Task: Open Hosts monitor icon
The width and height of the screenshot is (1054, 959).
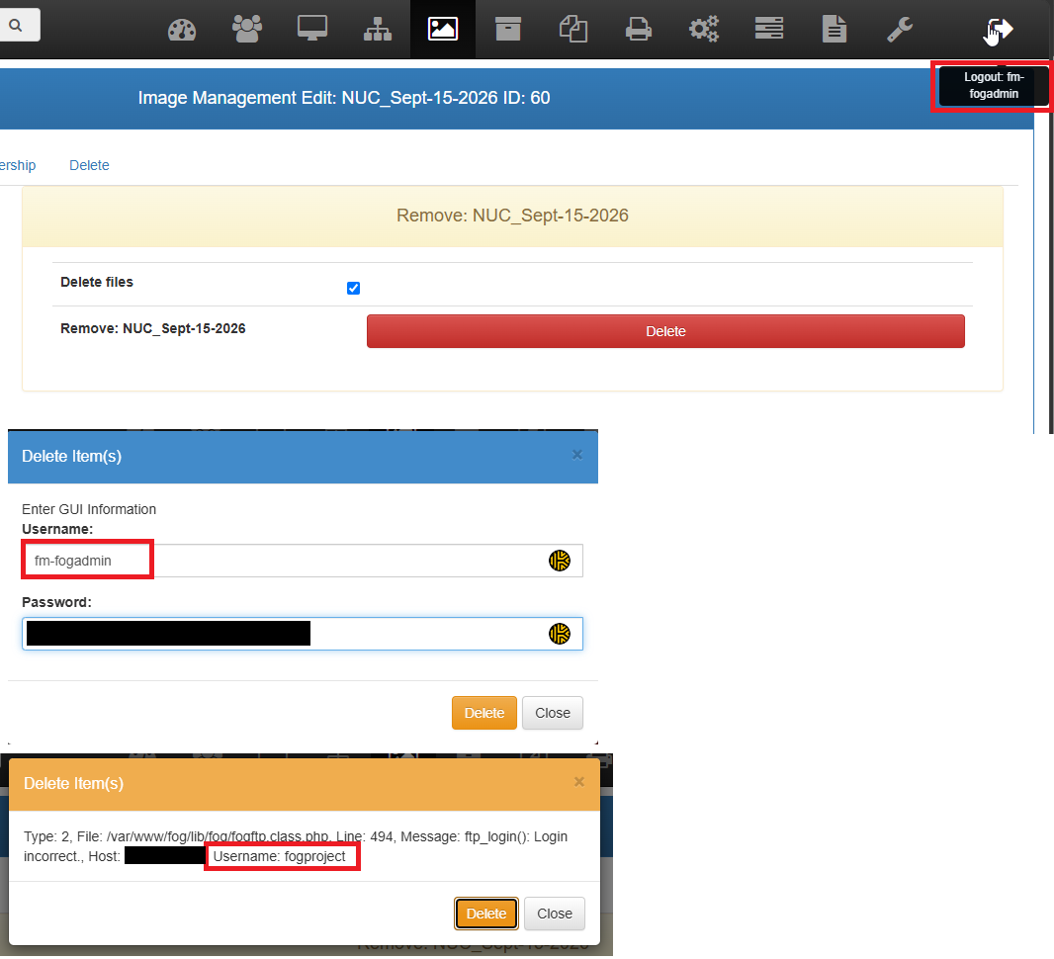Action: pyautogui.click(x=312, y=29)
